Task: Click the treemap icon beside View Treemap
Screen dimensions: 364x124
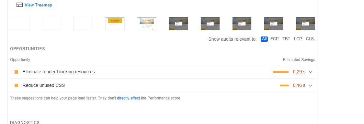Action: click(x=20, y=5)
